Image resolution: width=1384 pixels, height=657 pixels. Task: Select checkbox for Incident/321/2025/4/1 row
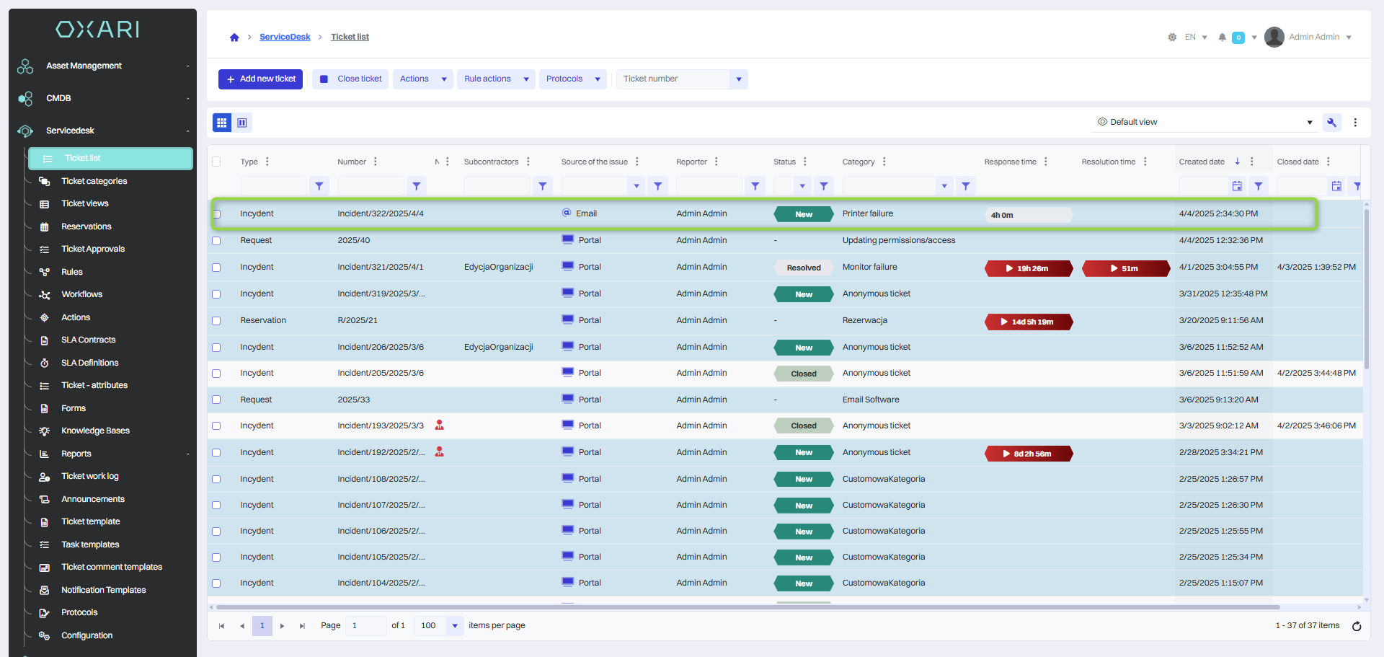click(216, 268)
